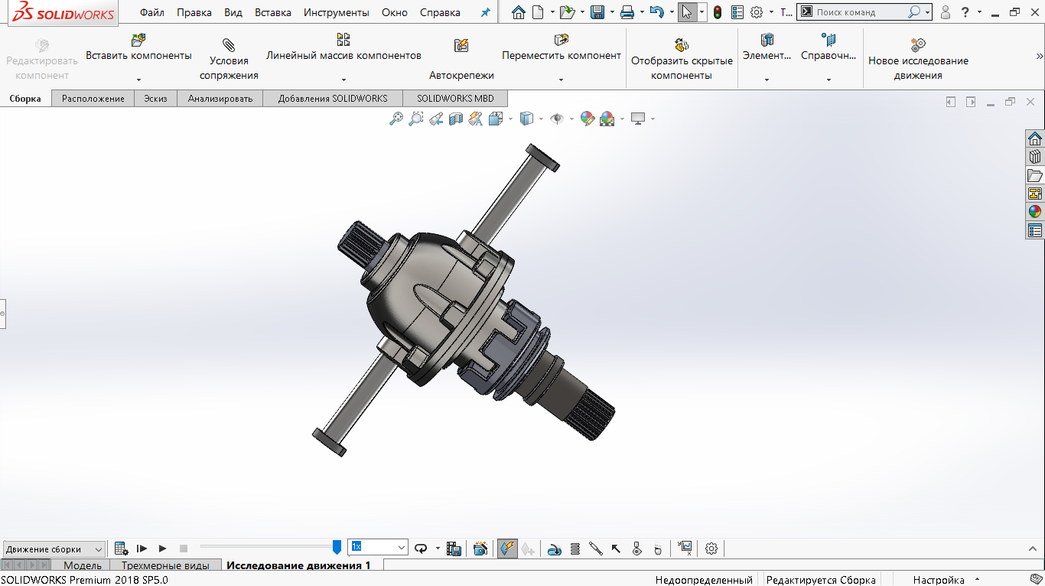Click in the Поиск команд search field
The width and height of the screenshot is (1045, 586).
pyautogui.click(x=860, y=12)
